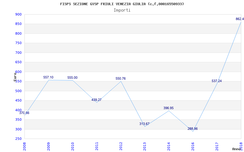Click the Anno x-axis title
The image size is (244, 152).
[x=237, y=149]
